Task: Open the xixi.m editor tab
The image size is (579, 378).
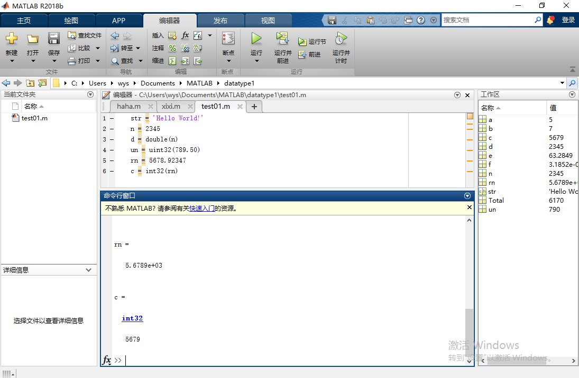Action: pyautogui.click(x=171, y=106)
